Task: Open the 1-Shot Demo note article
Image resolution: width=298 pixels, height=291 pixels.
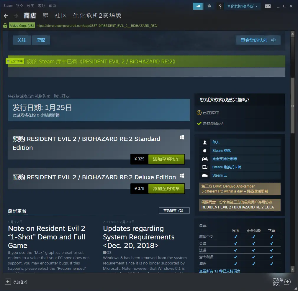Action: tap(47, 237)
